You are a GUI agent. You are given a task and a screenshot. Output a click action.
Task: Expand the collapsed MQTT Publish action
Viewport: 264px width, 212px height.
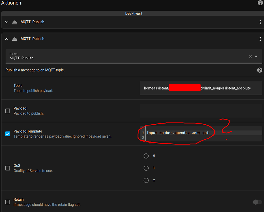[x=6, y=22]
